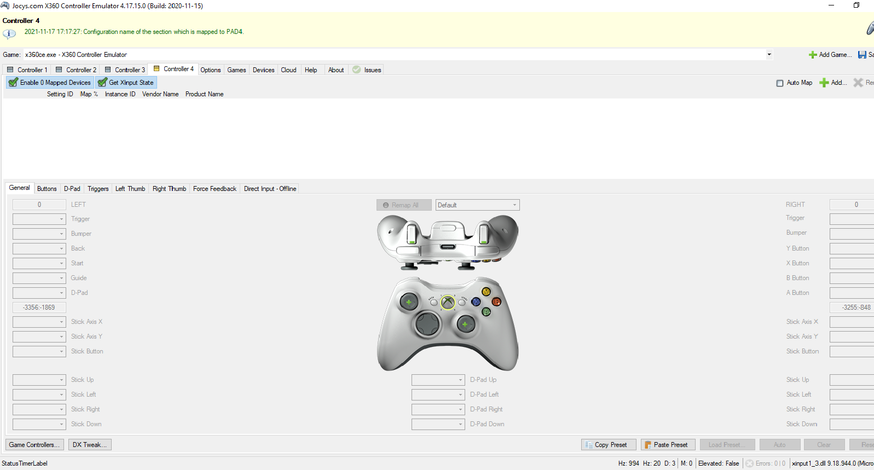The image size is (874, 470).
Task: Click the X button on the controller image
Action: tap(476, 301)
